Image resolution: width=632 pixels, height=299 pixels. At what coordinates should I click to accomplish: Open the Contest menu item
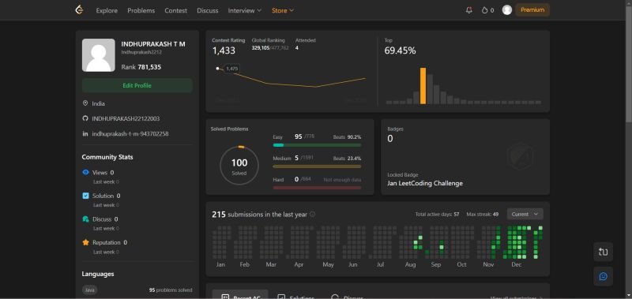tap(175, 10)
